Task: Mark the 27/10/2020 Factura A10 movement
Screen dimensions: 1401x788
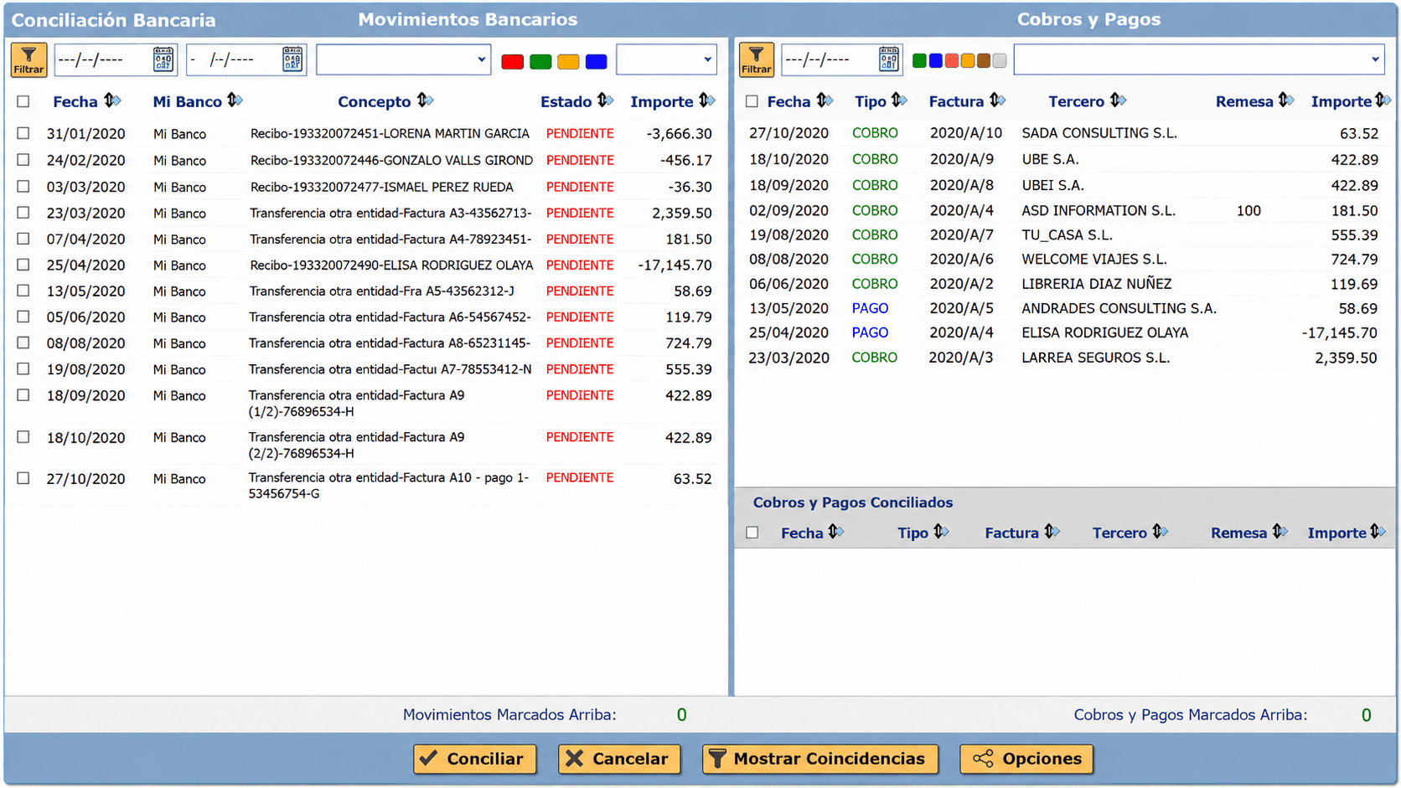Action: pyautogui.click(x=23, y=478)
